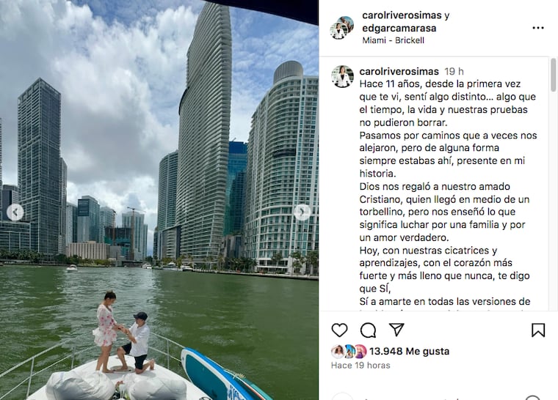Click the 19 h timestamp beside the username
Image resolution: width=558 pixels, height=400 pixels.
tap(454, 71)
